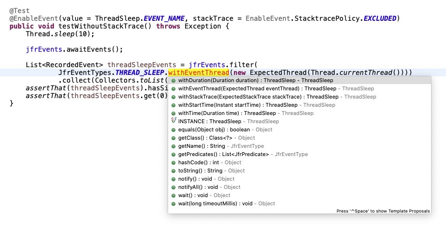The image size is (446, 229).
Task: Click static final field icon beside INSTANCE
Action: 174,120
